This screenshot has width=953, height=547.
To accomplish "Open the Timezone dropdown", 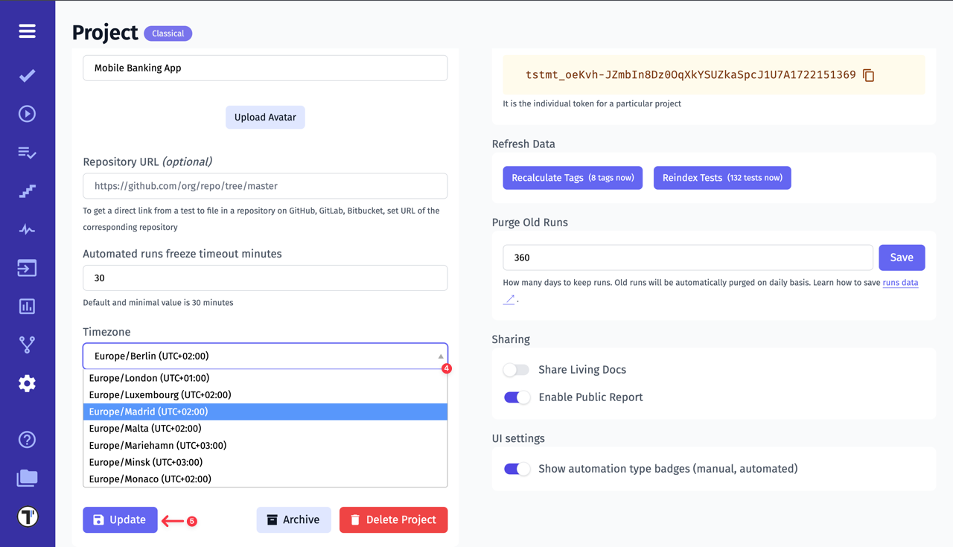I will tap(265, 356).
